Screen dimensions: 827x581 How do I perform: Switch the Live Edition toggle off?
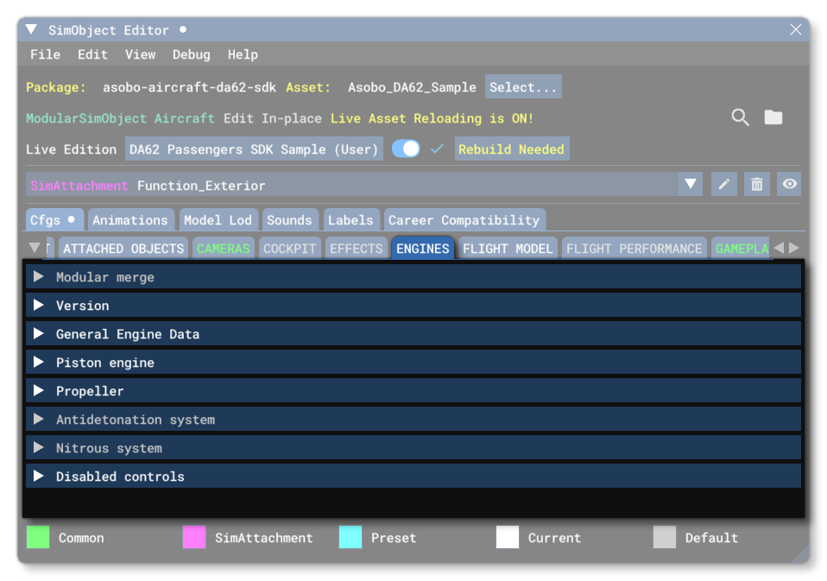407,148
